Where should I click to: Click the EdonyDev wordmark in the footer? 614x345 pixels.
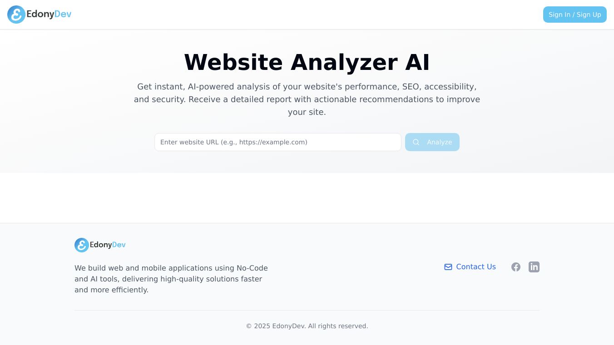108,245
